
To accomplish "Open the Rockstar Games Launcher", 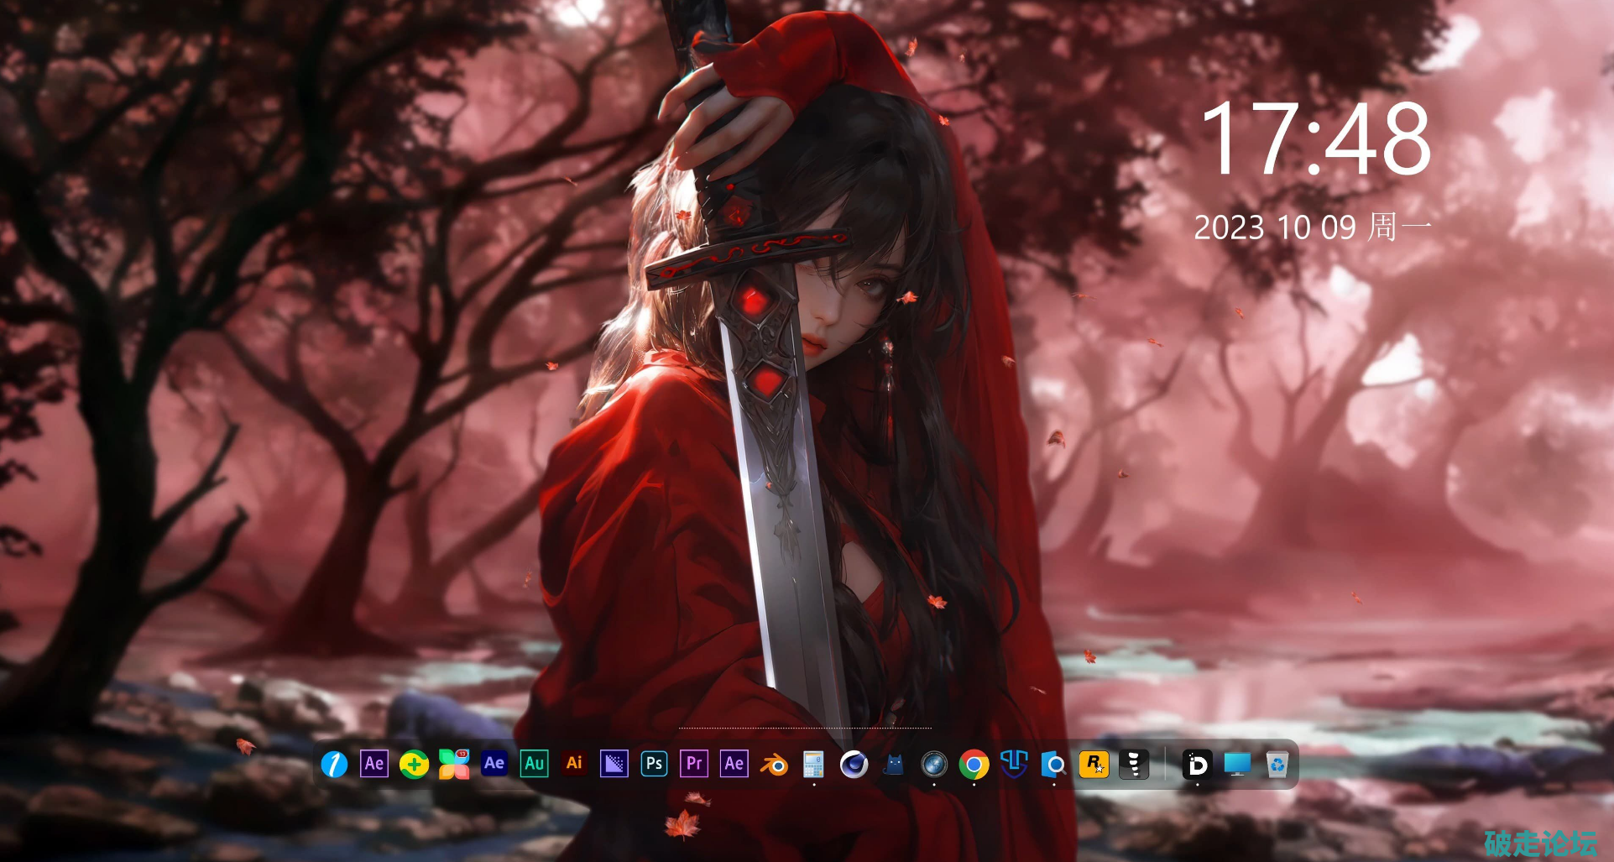I will point(1094,765).
